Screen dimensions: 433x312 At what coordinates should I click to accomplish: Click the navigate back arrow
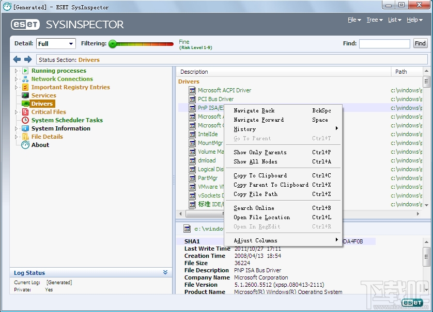tap(16, 59)
